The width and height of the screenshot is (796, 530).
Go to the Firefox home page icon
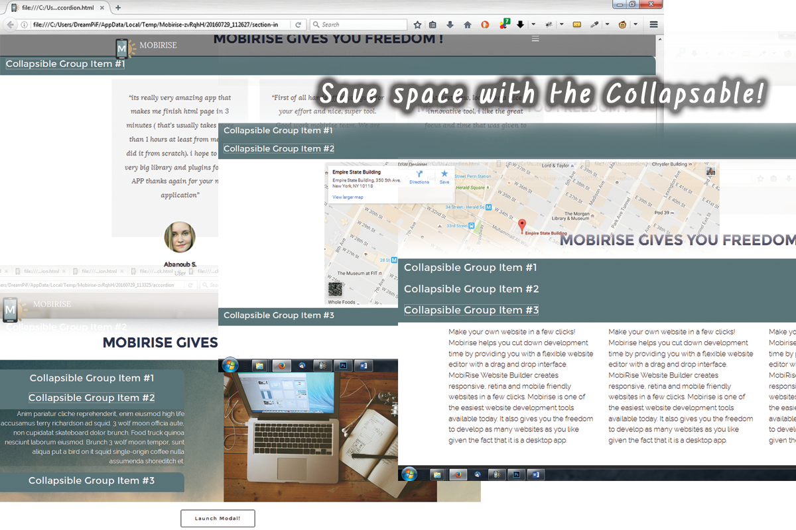467,25
